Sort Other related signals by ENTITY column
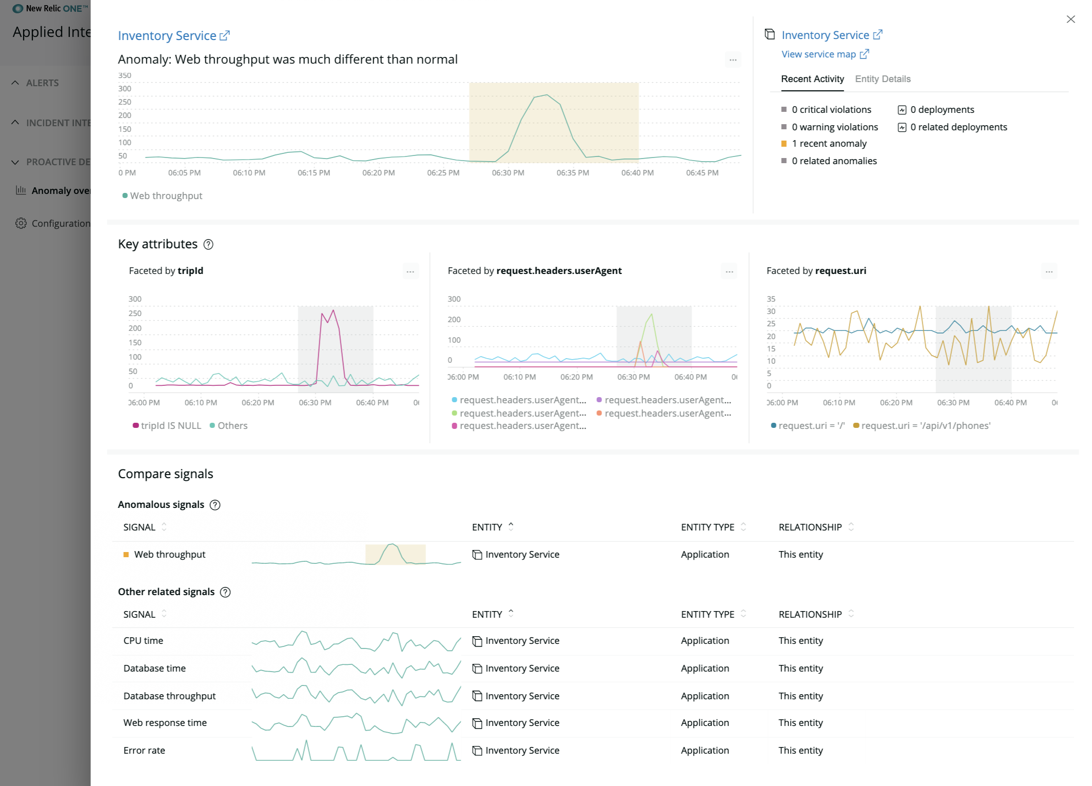Image resolution: width=1092 pixels, height=786 pixels. point(493,614)
